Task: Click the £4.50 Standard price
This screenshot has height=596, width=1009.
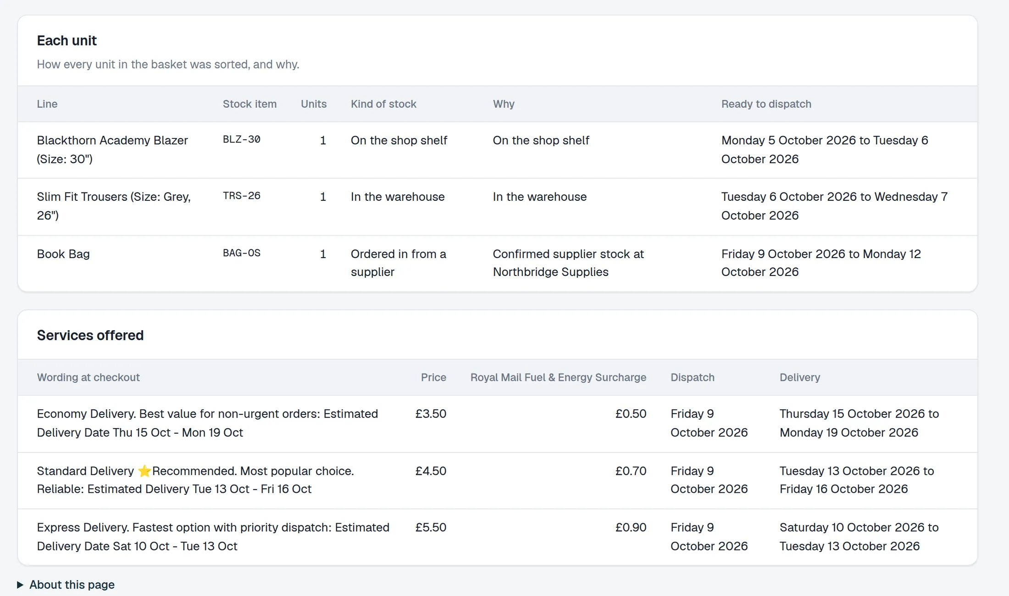Action: pos(431,471)
